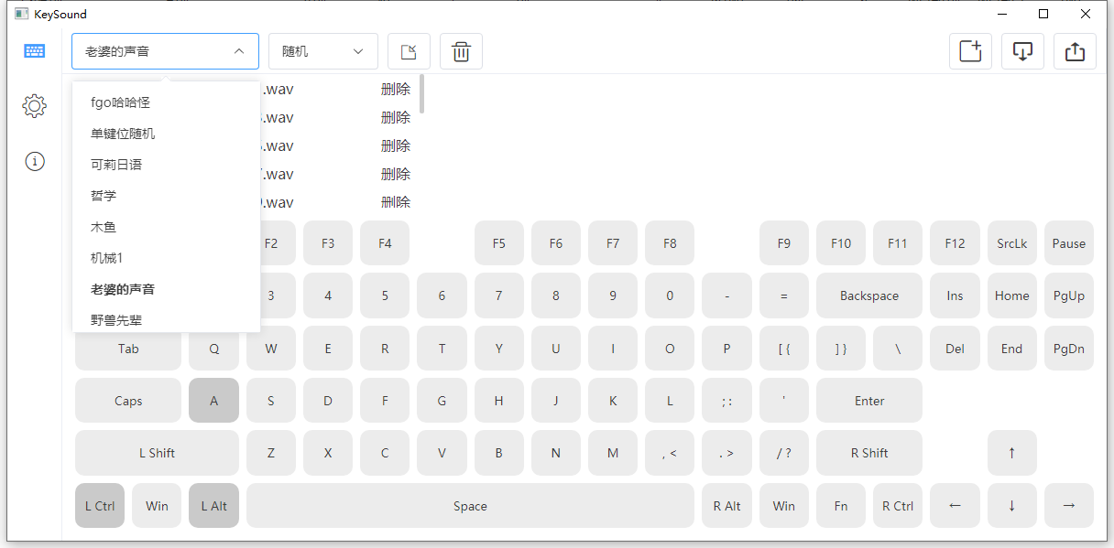
Task: Open the info/about page icon
Action: [35, 162]
